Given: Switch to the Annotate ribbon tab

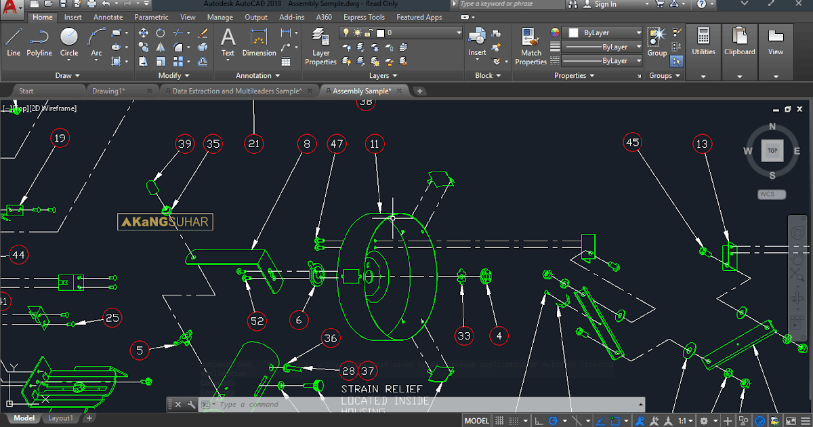Looking at the screenshot, I should [108, 17].
